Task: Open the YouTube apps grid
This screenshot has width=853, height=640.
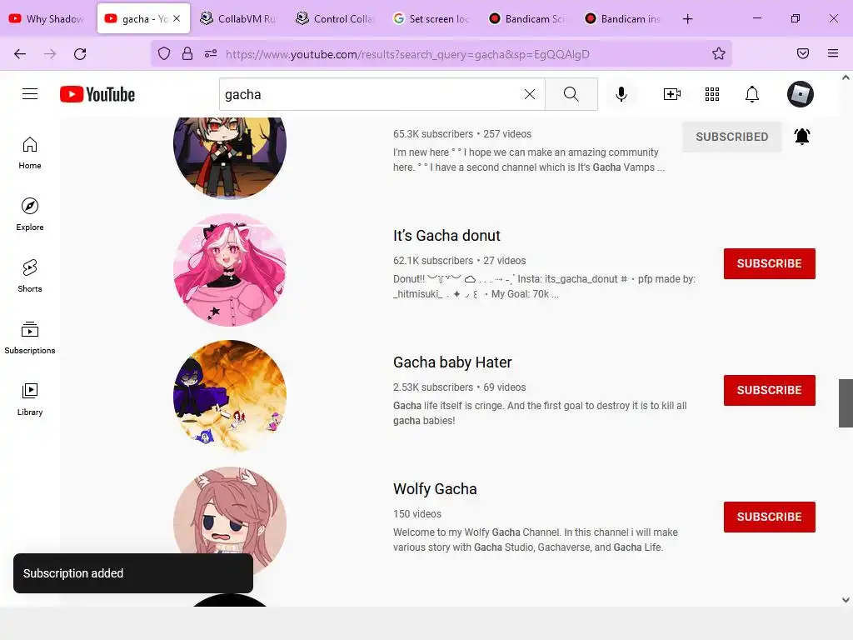Action: pyautogui.click(x=712, y=94)
